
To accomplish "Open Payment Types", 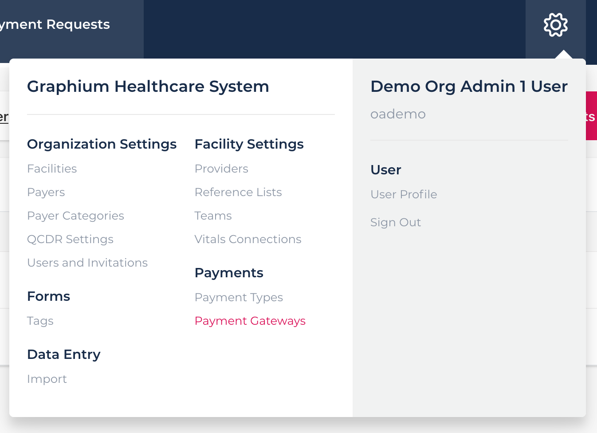I will 239,297.
